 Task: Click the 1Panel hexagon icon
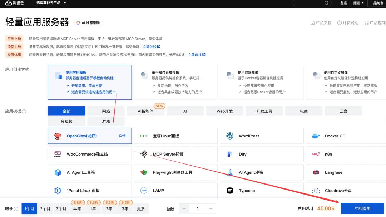[x=58, y=191]
